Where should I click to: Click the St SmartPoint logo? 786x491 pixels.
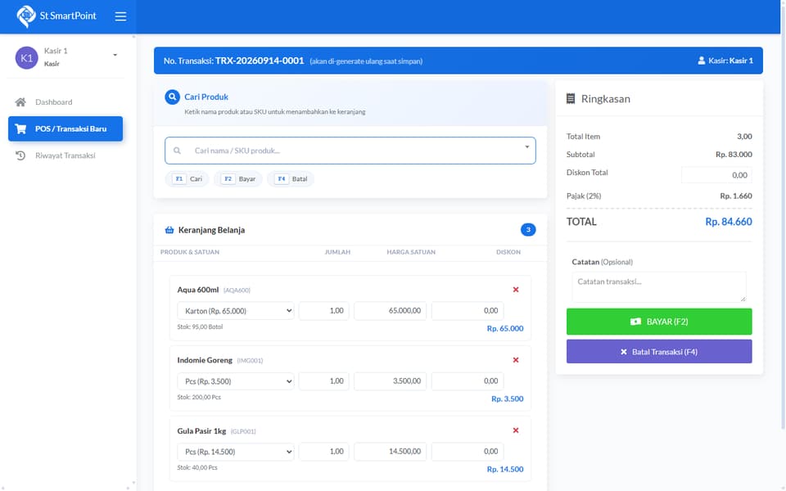click(x=56, y=16)
